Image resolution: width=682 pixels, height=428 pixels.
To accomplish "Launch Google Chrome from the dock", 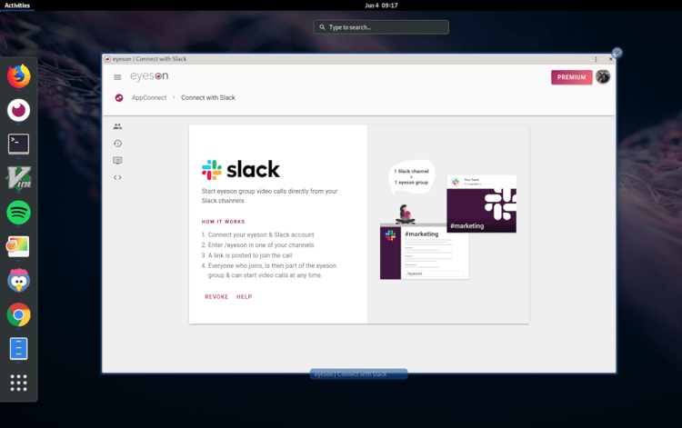I will click(19, 314).
